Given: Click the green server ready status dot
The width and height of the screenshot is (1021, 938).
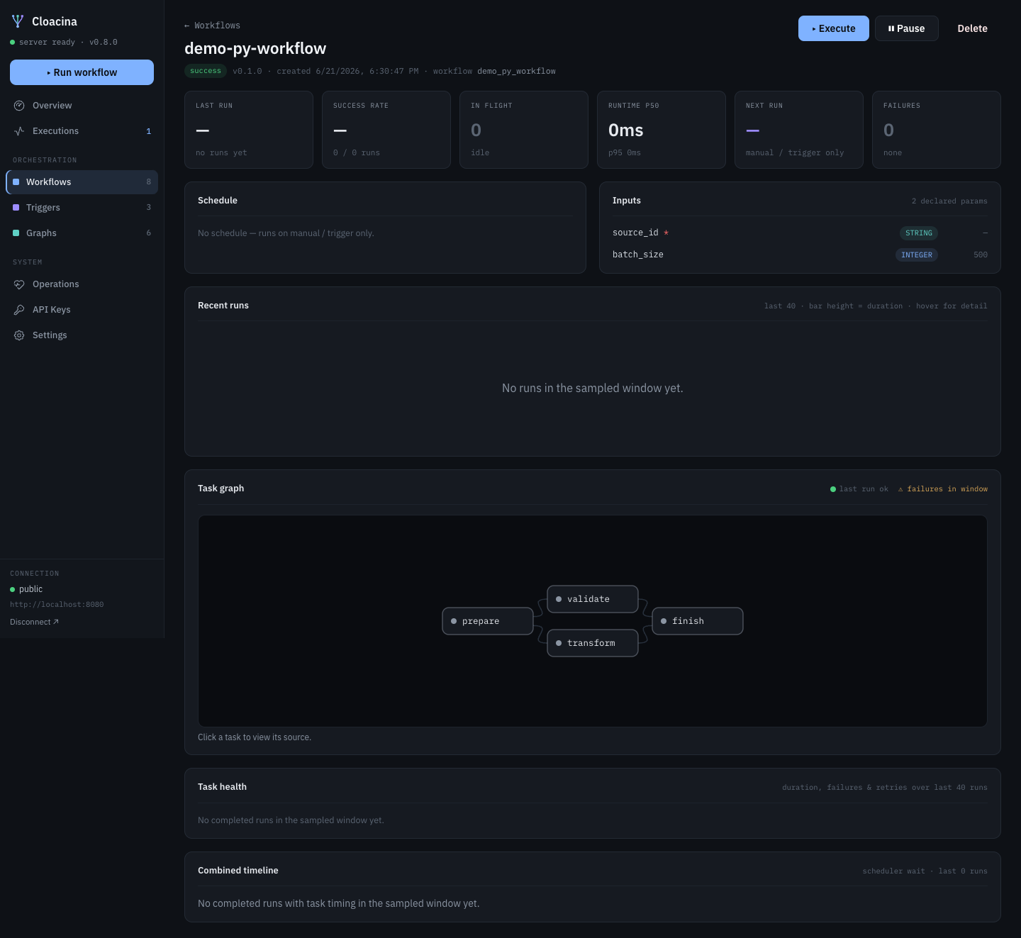Looking at the screenshot, I should (x=12, y=43).
